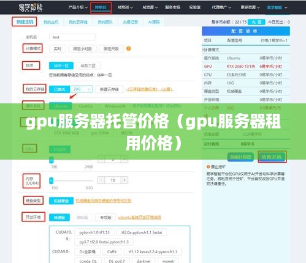Expand the AI培训 menu
The height and width of the screenshot is (263, 306).
[125, 7]
